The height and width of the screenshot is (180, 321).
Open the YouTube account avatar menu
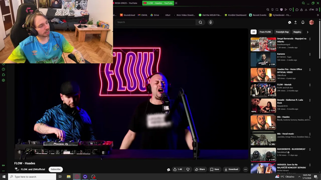(311, 22)
